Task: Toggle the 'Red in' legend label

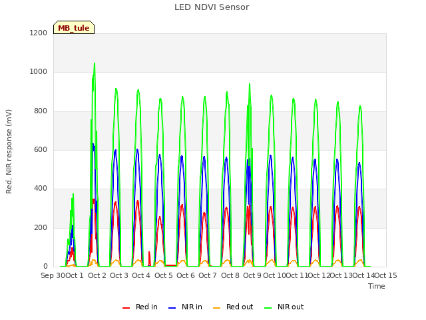Action: coord(146,307)
